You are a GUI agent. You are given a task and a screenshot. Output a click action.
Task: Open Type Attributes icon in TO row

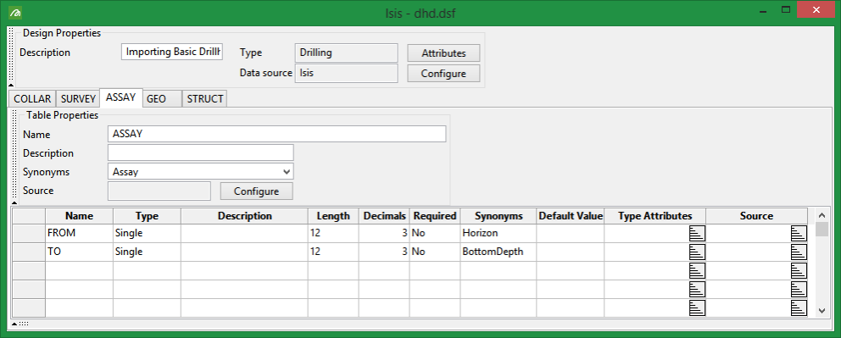click(697, 252)
